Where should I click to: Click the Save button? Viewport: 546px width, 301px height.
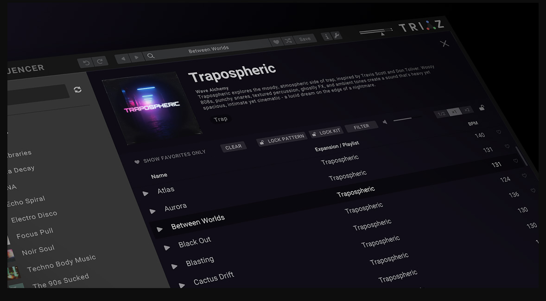pos(305,39)
